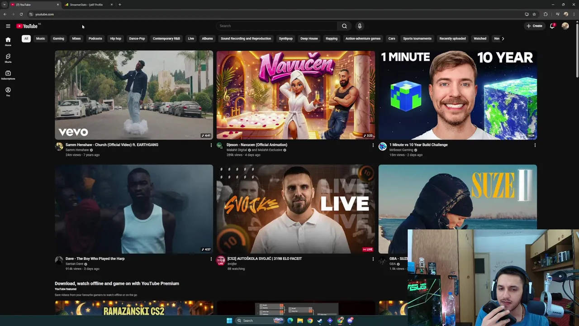The height and width of the screenshot is (326, 579).
Task: Open the MrBeast Gaming channel name
Action: point(401,150)
